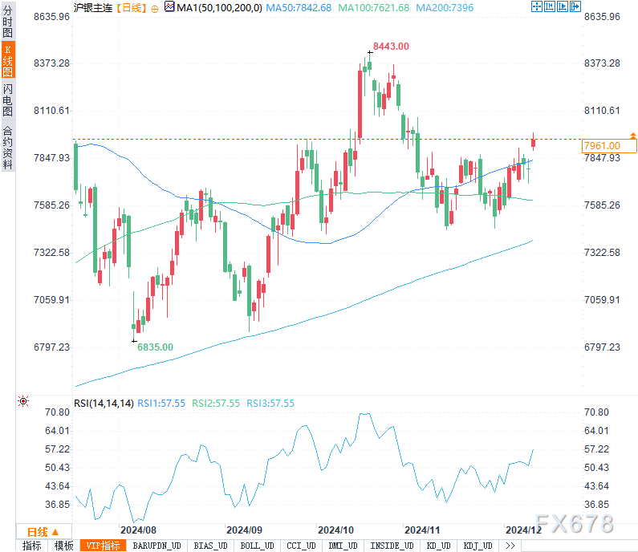Expand more indicators with >> arrow
The image size is (638, 552).
pos(510,546)
